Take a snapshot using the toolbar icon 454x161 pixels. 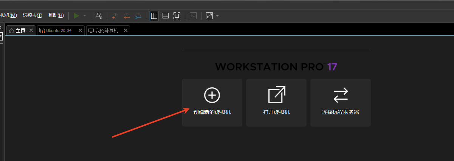click(115, 16)
